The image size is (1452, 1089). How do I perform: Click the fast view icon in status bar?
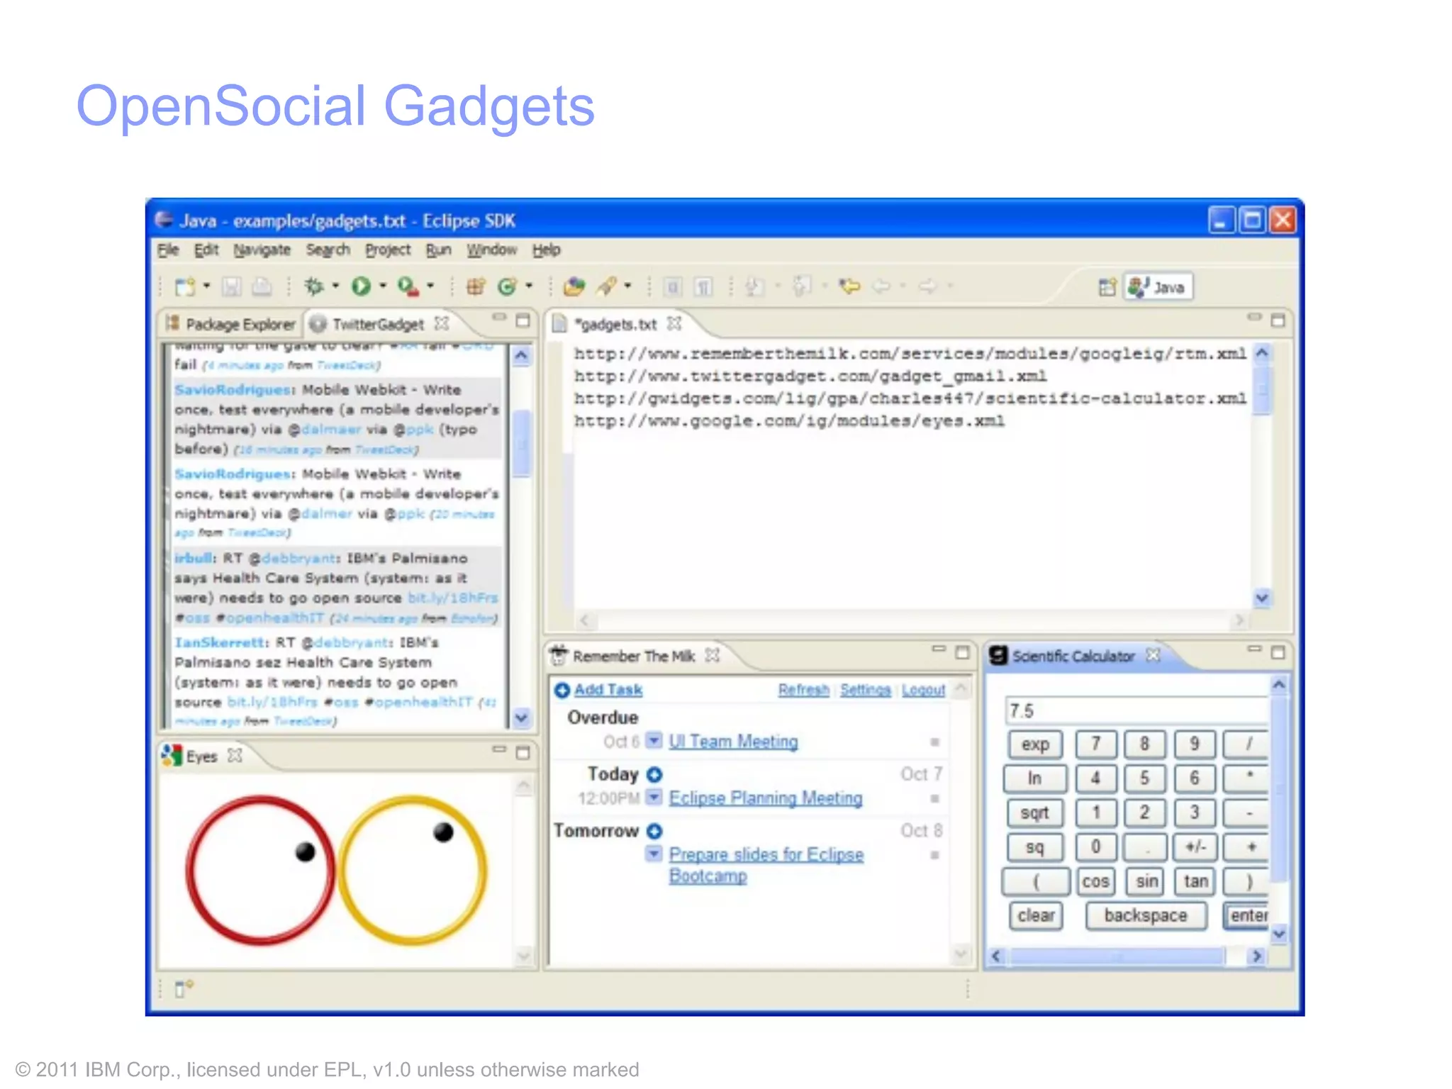click(x=183, y=988)
